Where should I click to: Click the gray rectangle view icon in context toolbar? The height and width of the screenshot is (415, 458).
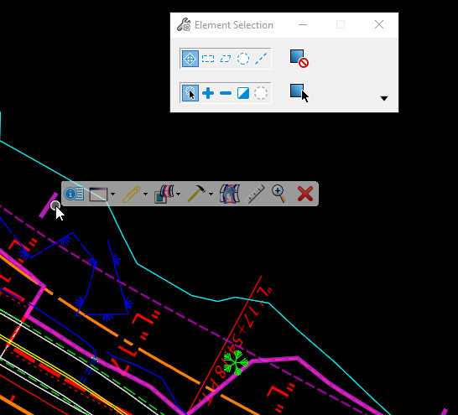point(98,194)
